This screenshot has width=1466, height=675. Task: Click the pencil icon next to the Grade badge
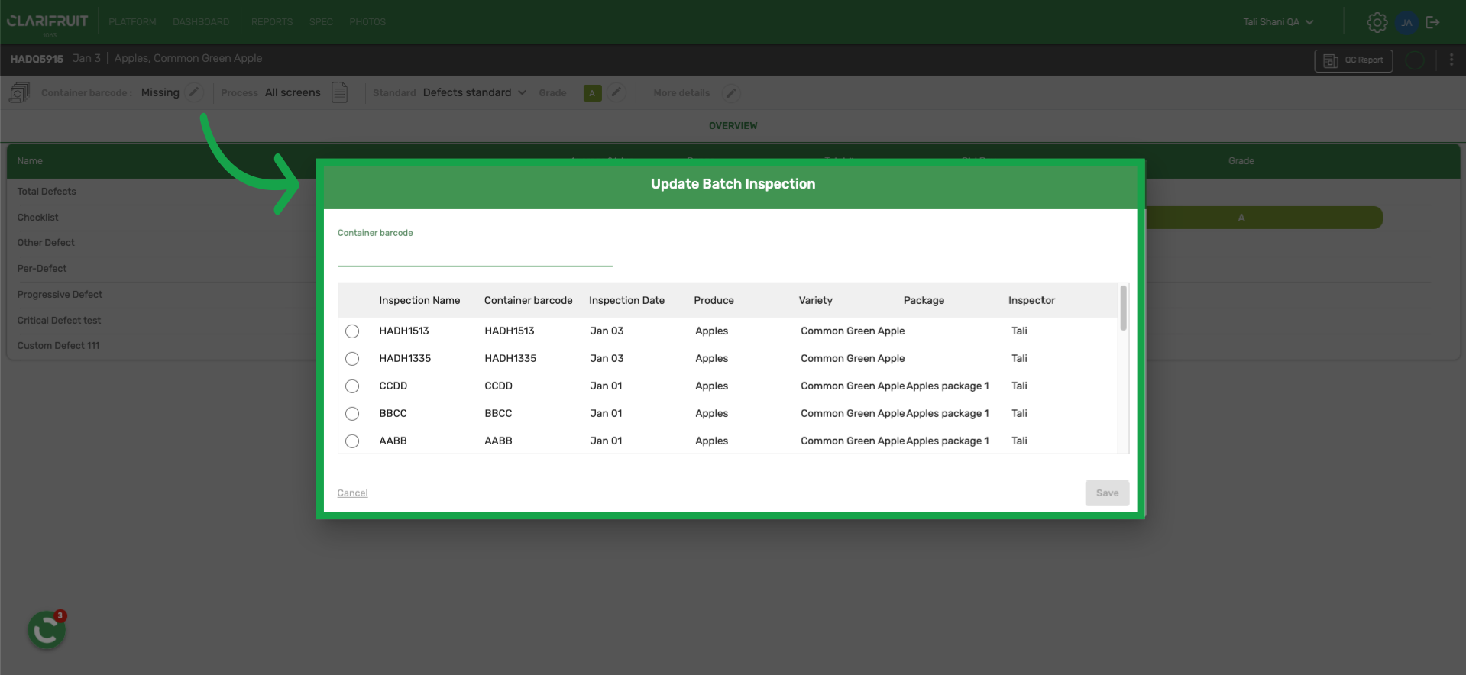(616, 92)
